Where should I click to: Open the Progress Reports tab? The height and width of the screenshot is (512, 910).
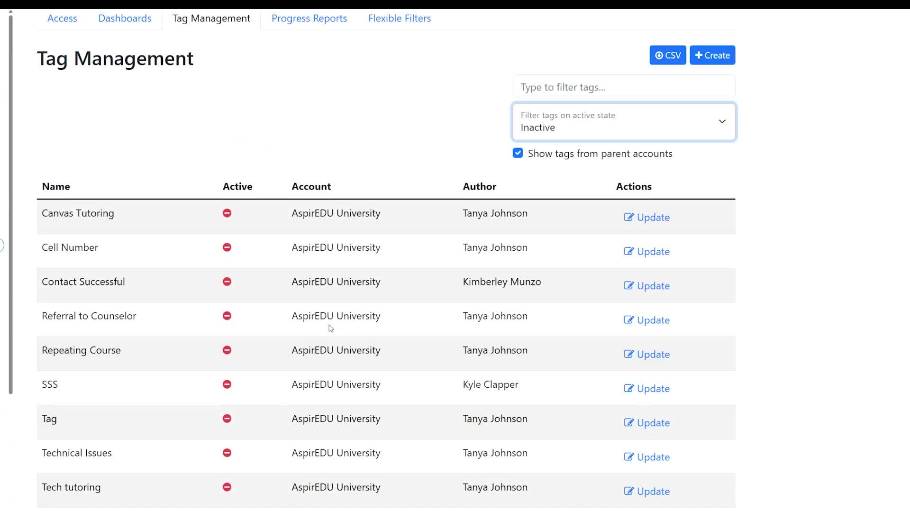309,18
